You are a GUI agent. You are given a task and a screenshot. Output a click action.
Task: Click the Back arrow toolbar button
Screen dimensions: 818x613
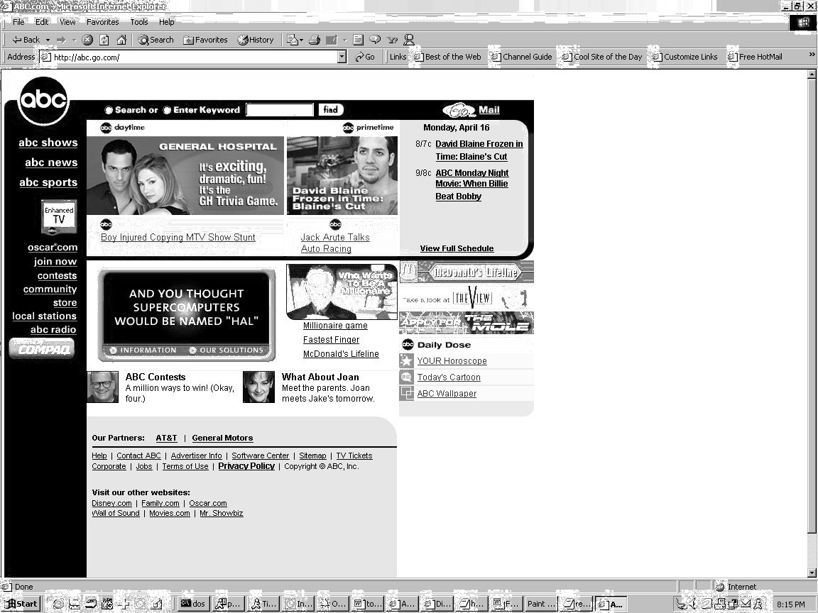[x=26, y=40]
